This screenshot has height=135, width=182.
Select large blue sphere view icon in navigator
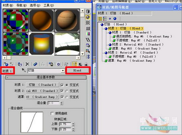[x=115, y=19]
